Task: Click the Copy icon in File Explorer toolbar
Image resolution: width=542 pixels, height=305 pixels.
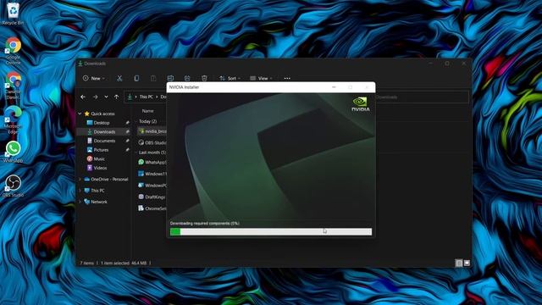Action: (136, 79)
